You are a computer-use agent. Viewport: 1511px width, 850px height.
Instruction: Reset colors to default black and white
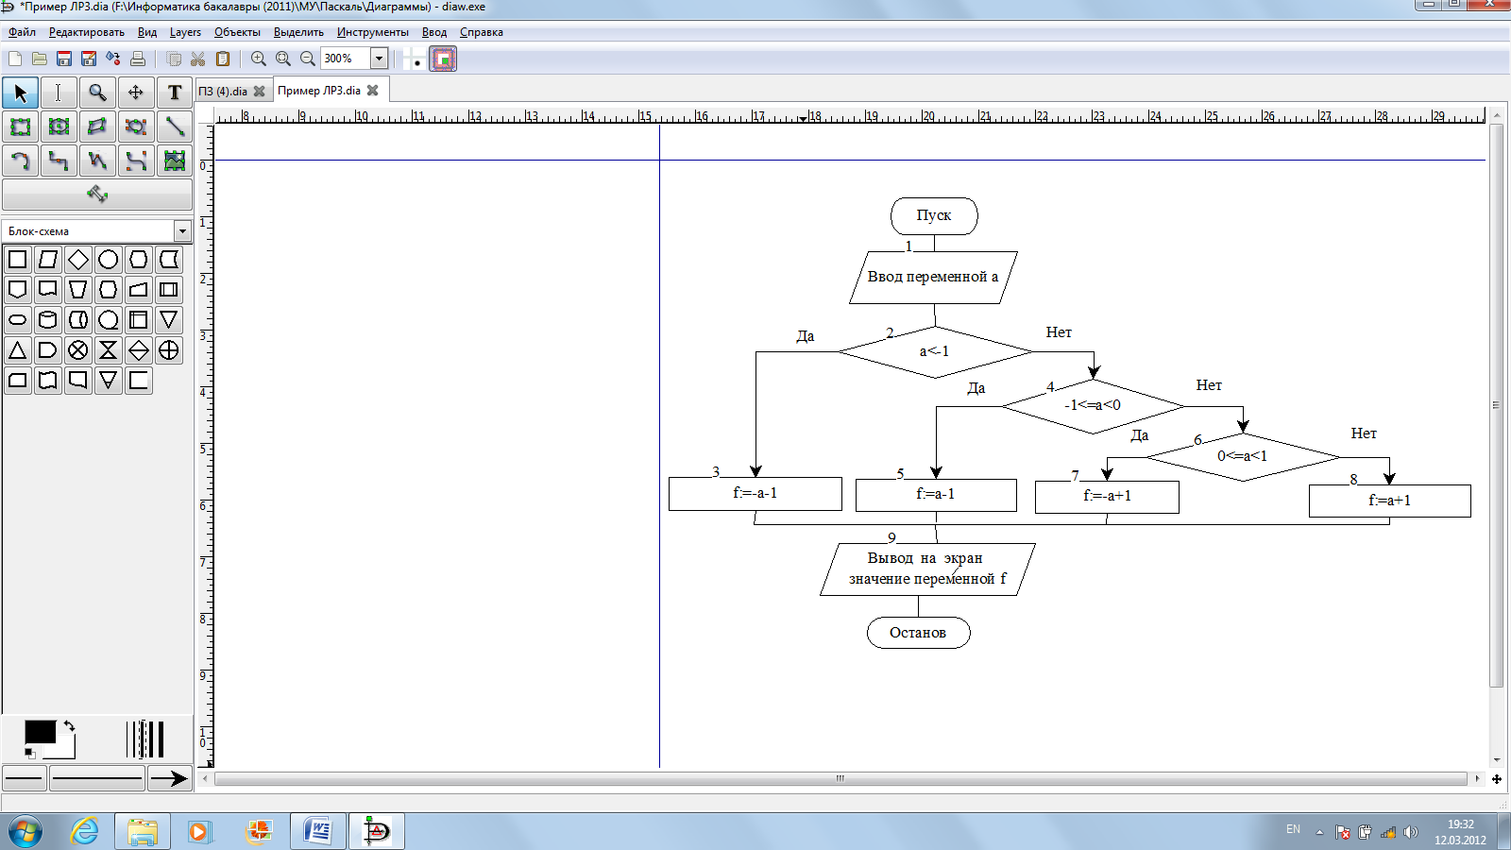(30, 753)
